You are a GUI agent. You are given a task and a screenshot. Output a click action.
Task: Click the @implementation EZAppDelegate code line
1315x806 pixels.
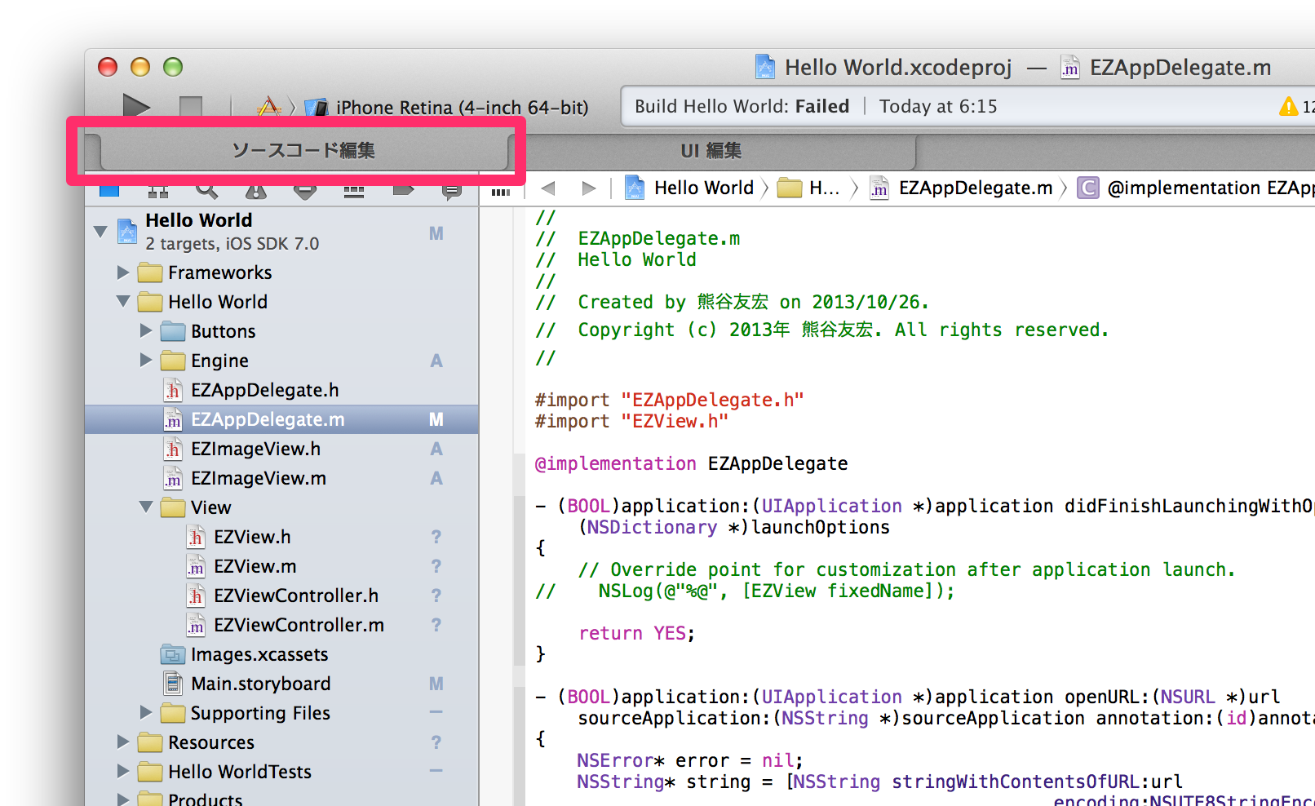(x=691, y=464)
